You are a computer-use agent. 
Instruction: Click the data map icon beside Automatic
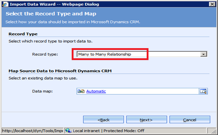tap(81, 91)
